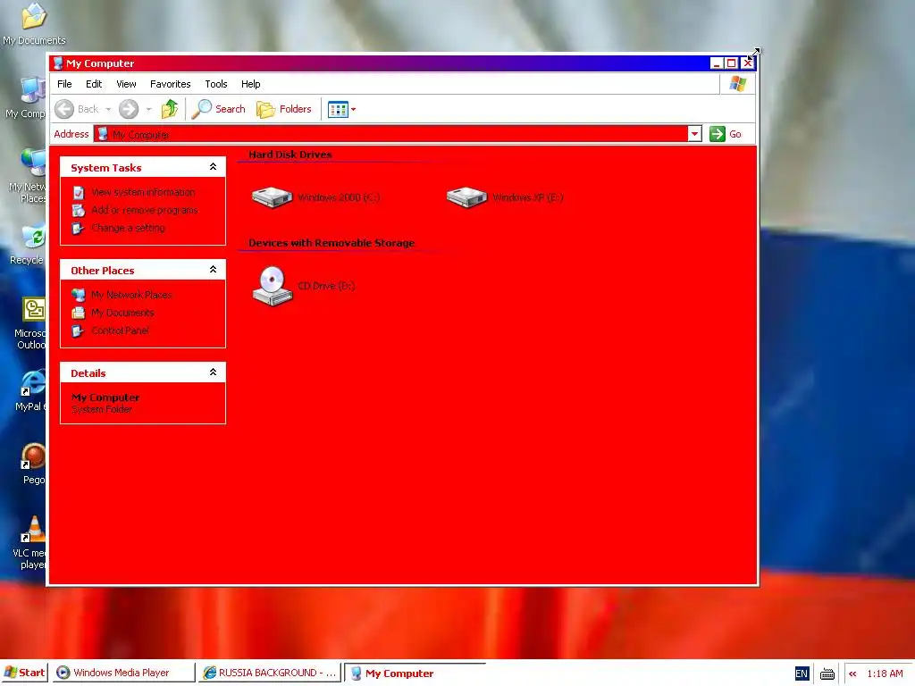Open the File menu
The image size is (915, 686).
[64, 84]
